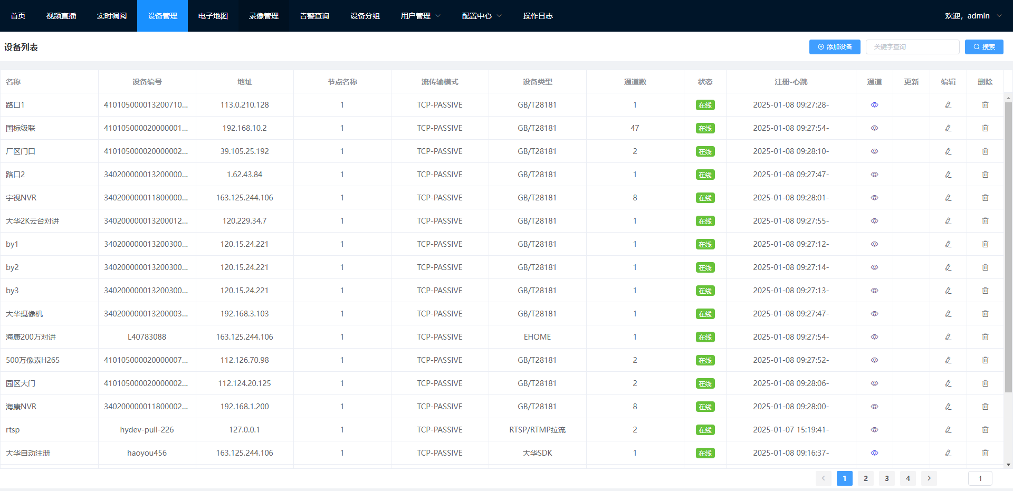Click the 在线 status of 路口1
This screenshot has width=1013, height=491.
click(x=705, y=105)
